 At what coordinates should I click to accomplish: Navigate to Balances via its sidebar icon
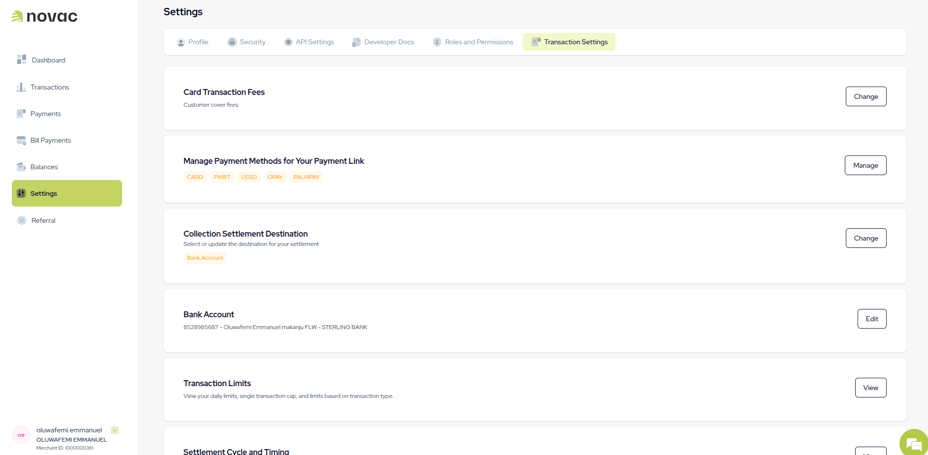pos(21,167)
